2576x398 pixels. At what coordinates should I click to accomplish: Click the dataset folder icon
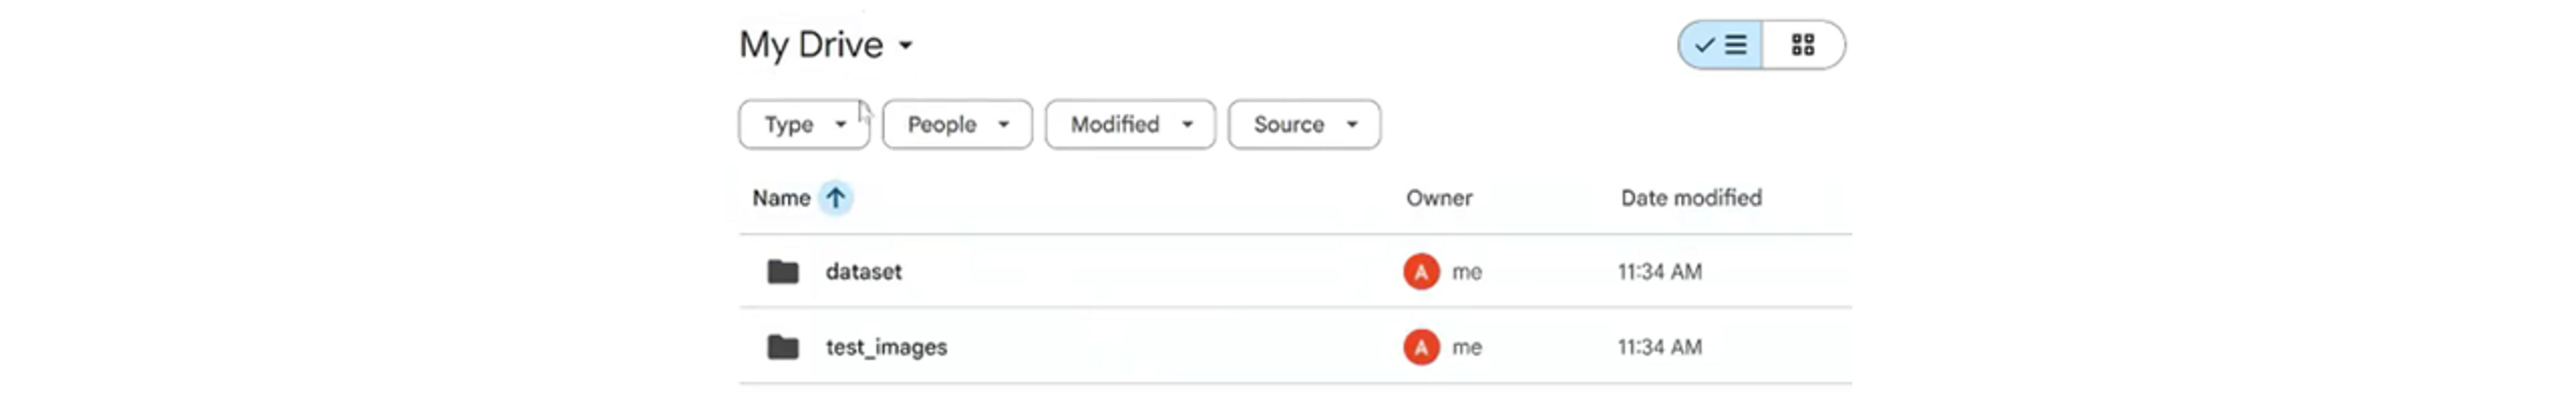tap(782, 272)
